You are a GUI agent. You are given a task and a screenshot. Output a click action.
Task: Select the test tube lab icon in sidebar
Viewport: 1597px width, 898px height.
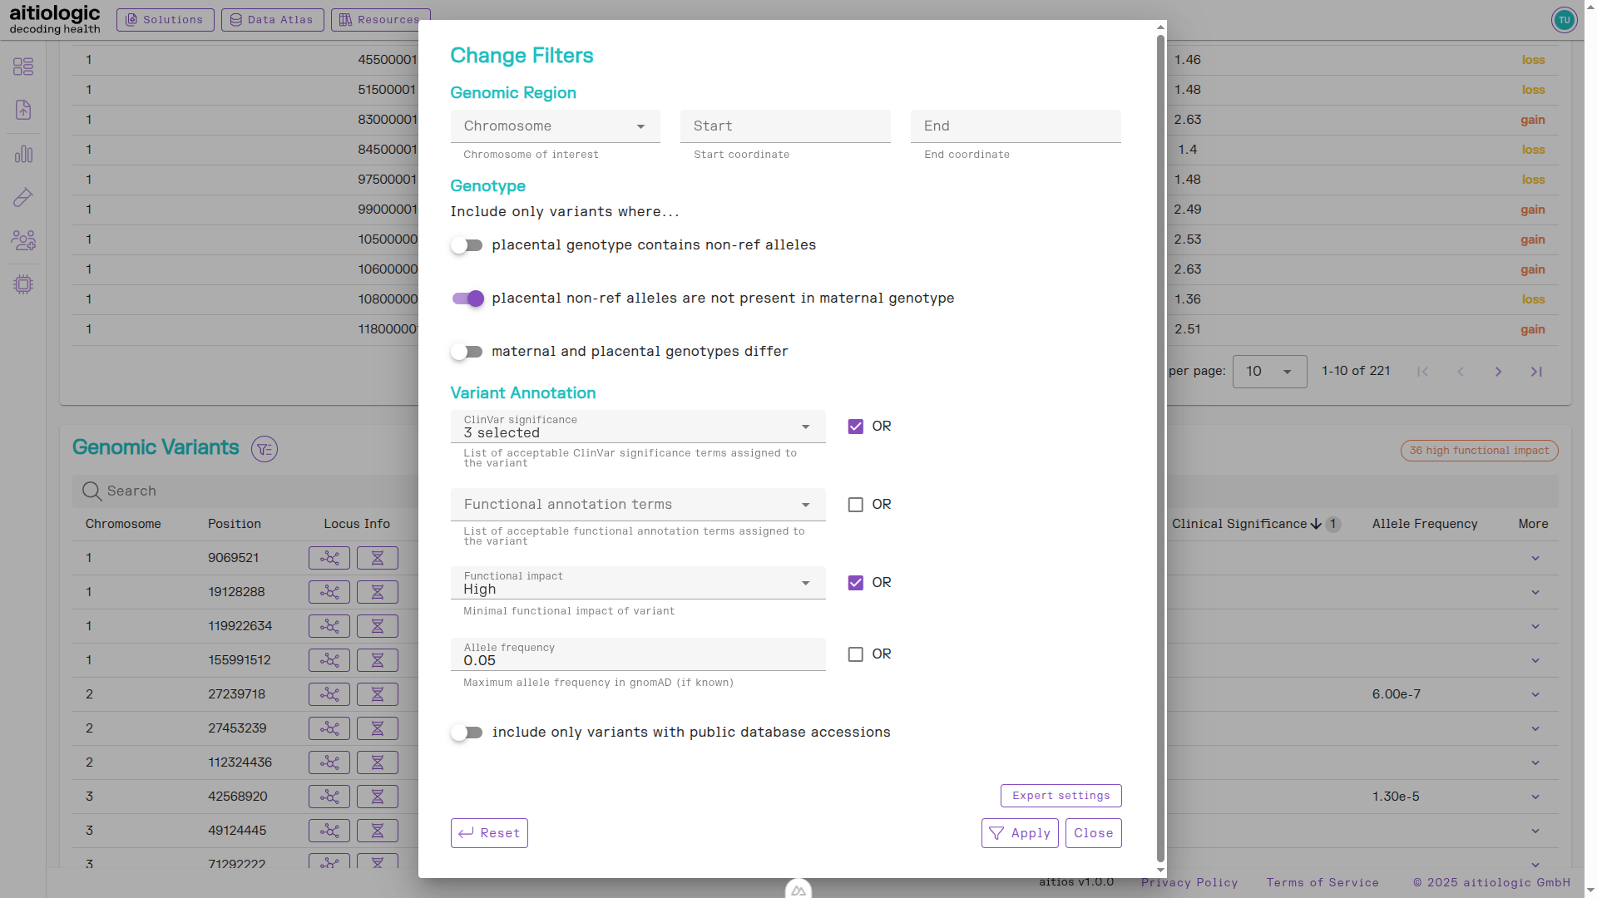coord(23,198)
